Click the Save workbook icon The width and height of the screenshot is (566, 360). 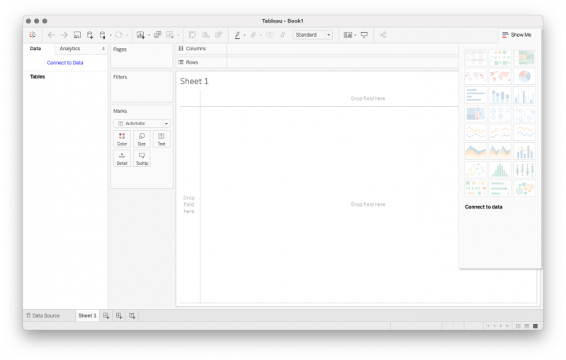tap(77, 35)
